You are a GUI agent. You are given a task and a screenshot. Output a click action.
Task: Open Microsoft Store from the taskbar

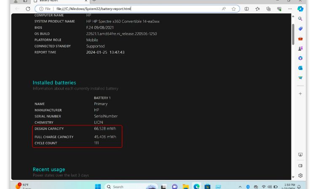pyautogui.click(x=207, y=186)
